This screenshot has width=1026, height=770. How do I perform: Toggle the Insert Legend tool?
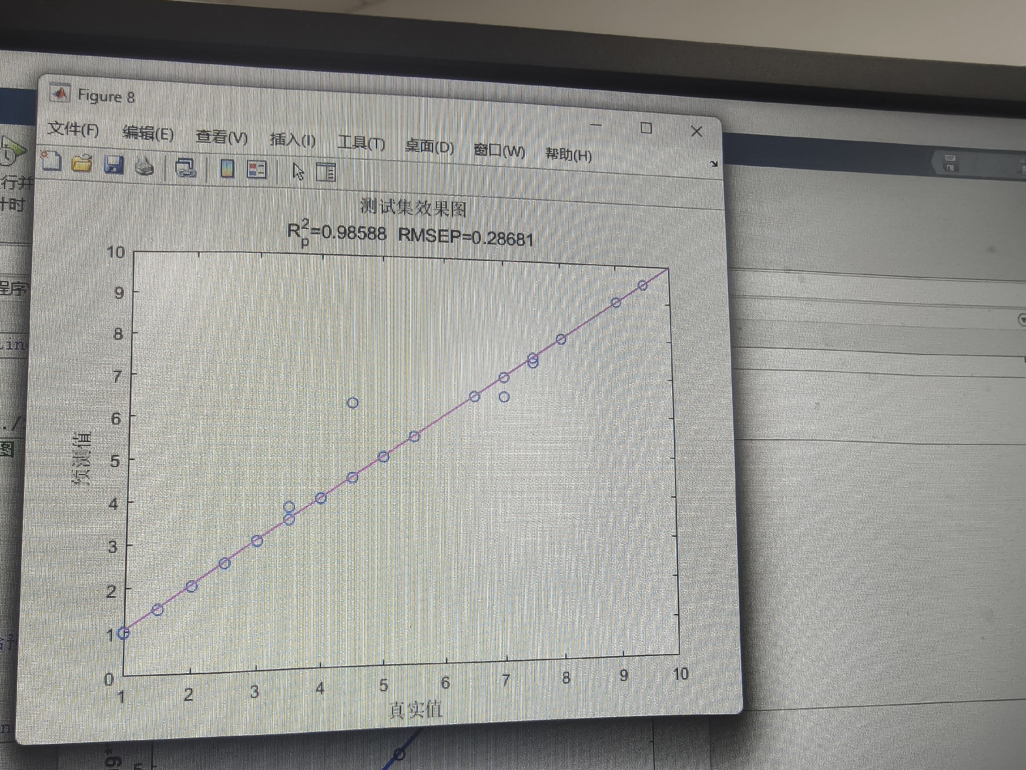tap(256, 170)
